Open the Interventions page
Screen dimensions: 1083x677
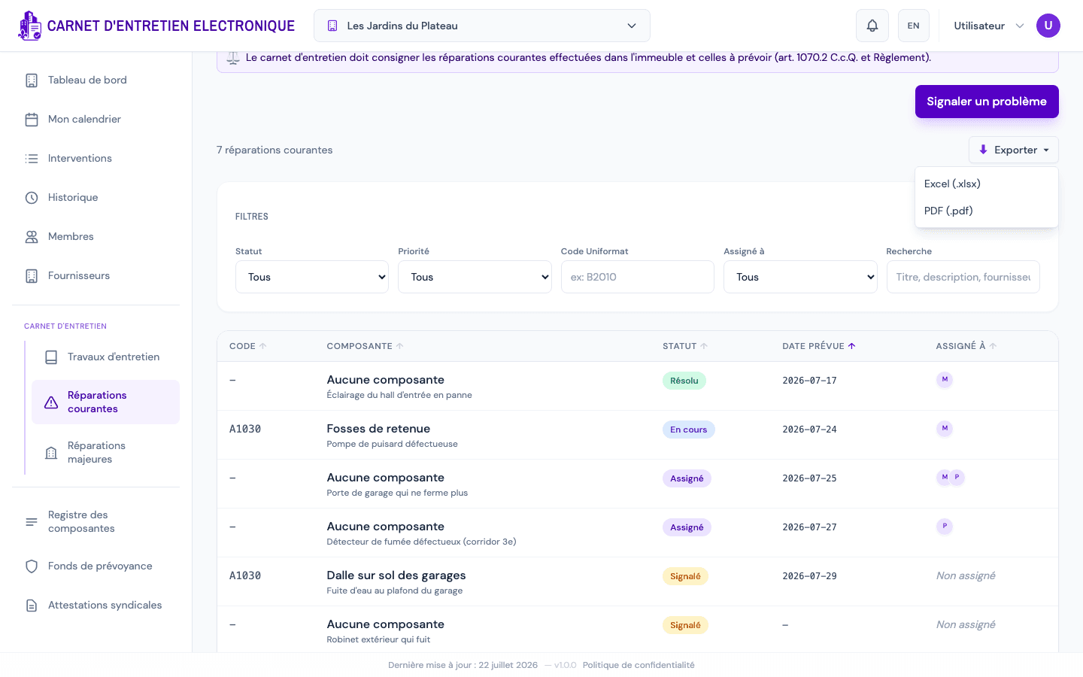(96, 159)
